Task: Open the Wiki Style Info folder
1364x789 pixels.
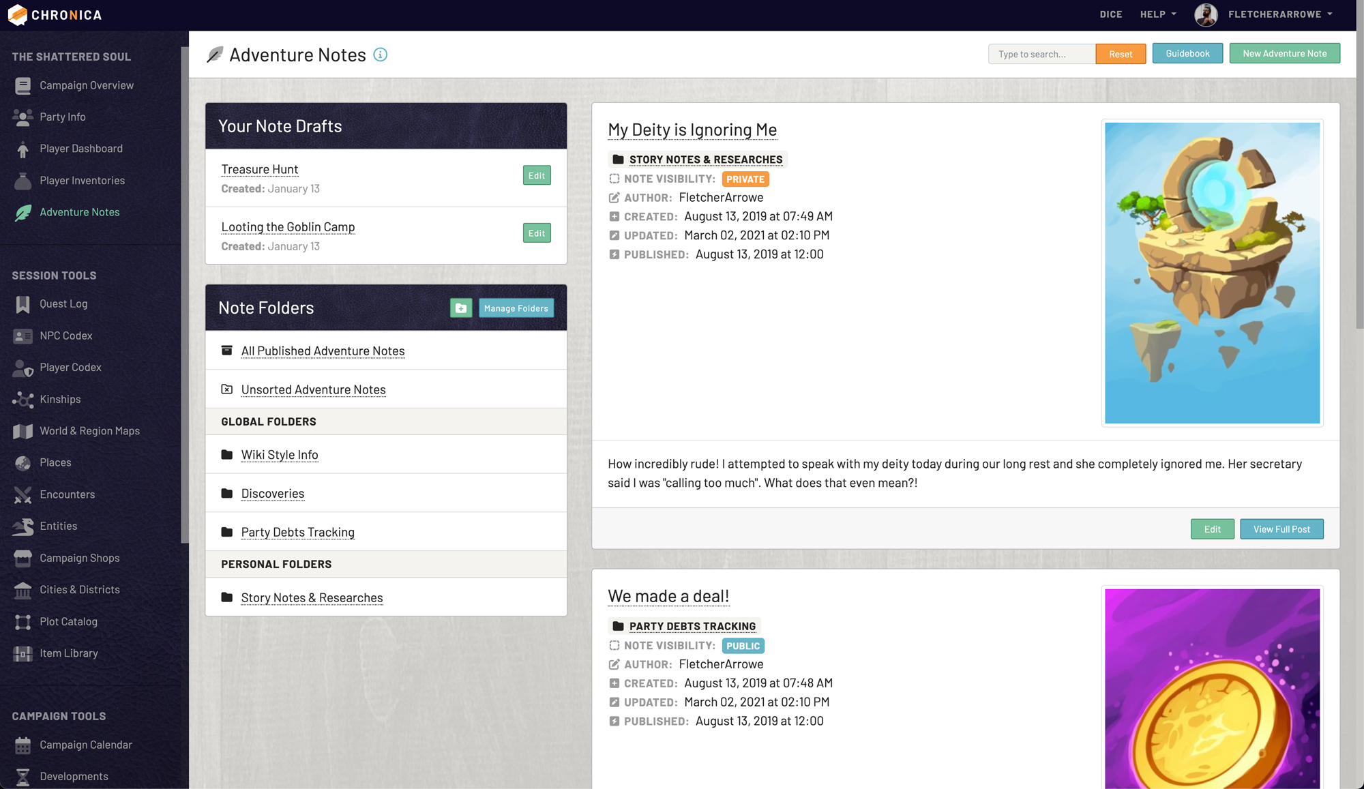Action: [x=279, y=455]
